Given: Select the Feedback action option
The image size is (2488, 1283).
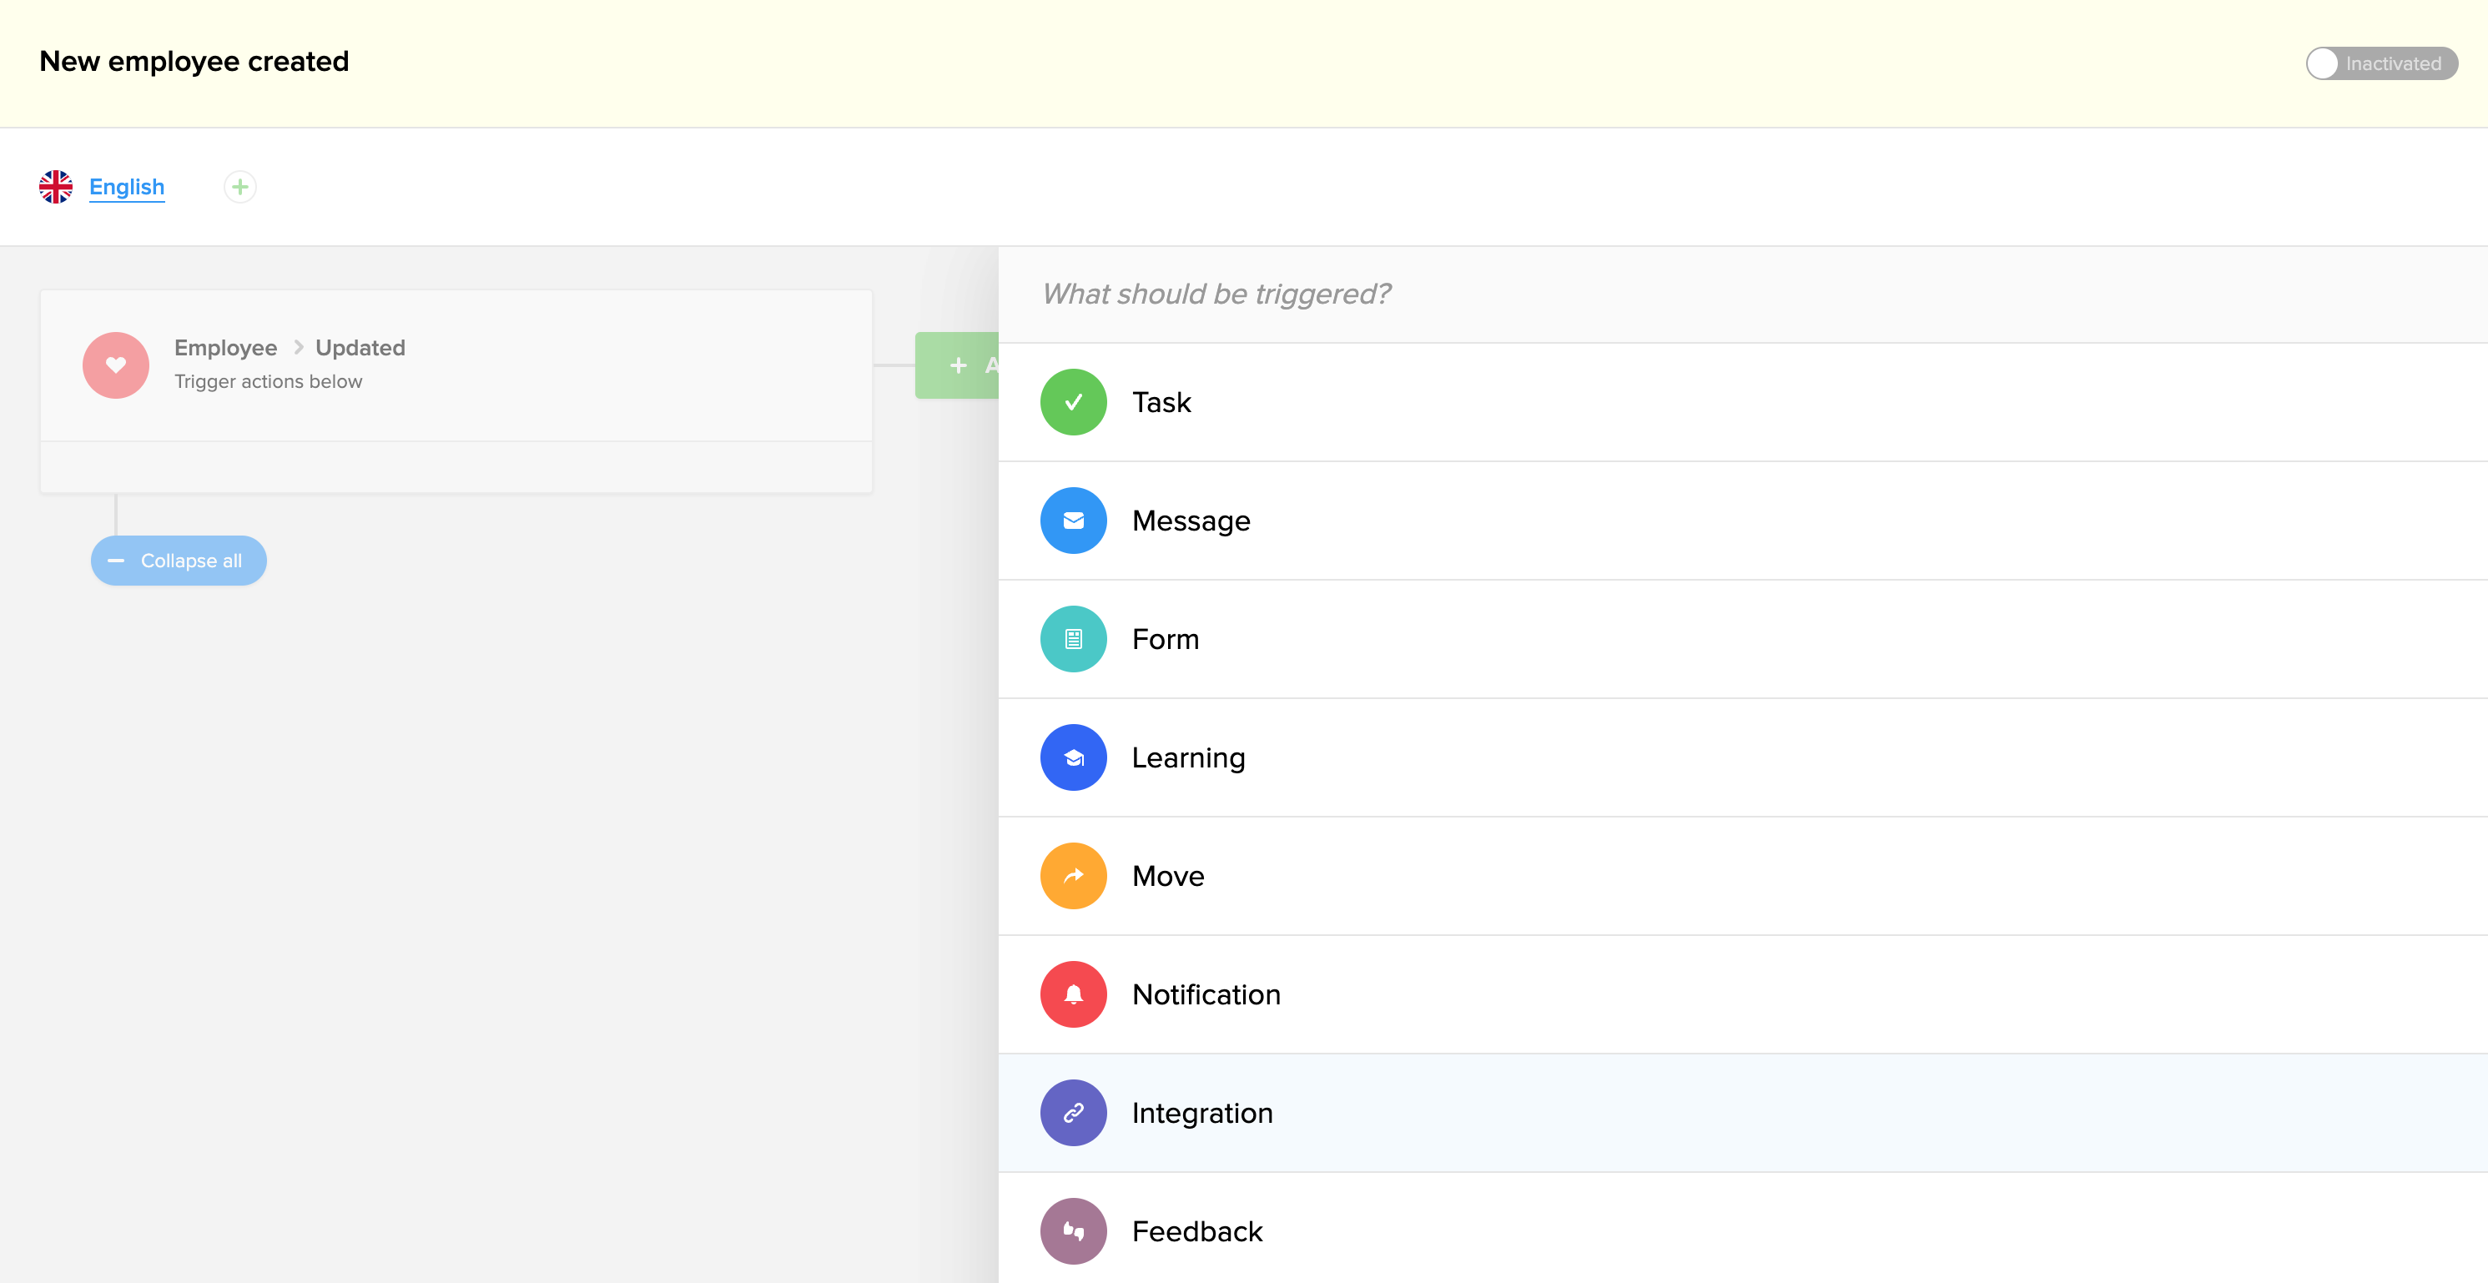Looking at the screenshot, I should point(1196,1232).
